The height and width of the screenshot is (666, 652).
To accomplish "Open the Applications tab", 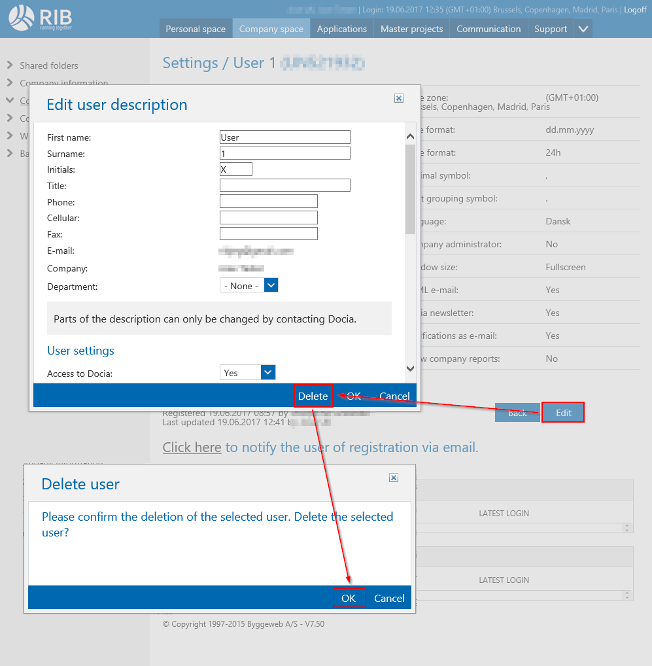I will [341, 29].
